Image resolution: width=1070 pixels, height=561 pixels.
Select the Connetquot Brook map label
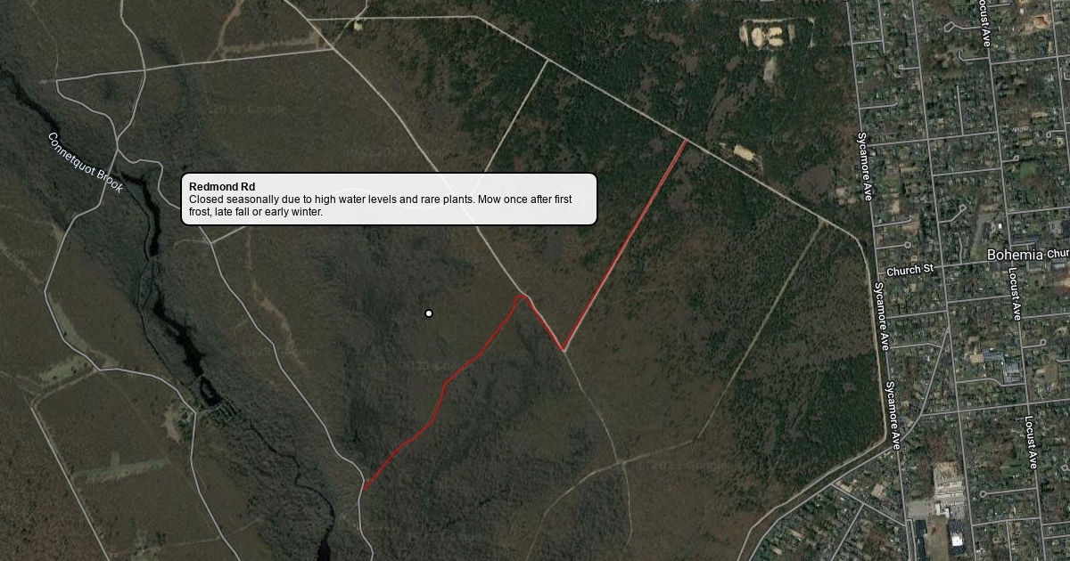[86, 163]
